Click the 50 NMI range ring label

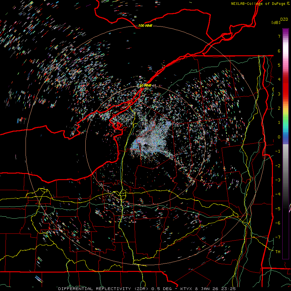pyautogui.click(x=145, y=85)
